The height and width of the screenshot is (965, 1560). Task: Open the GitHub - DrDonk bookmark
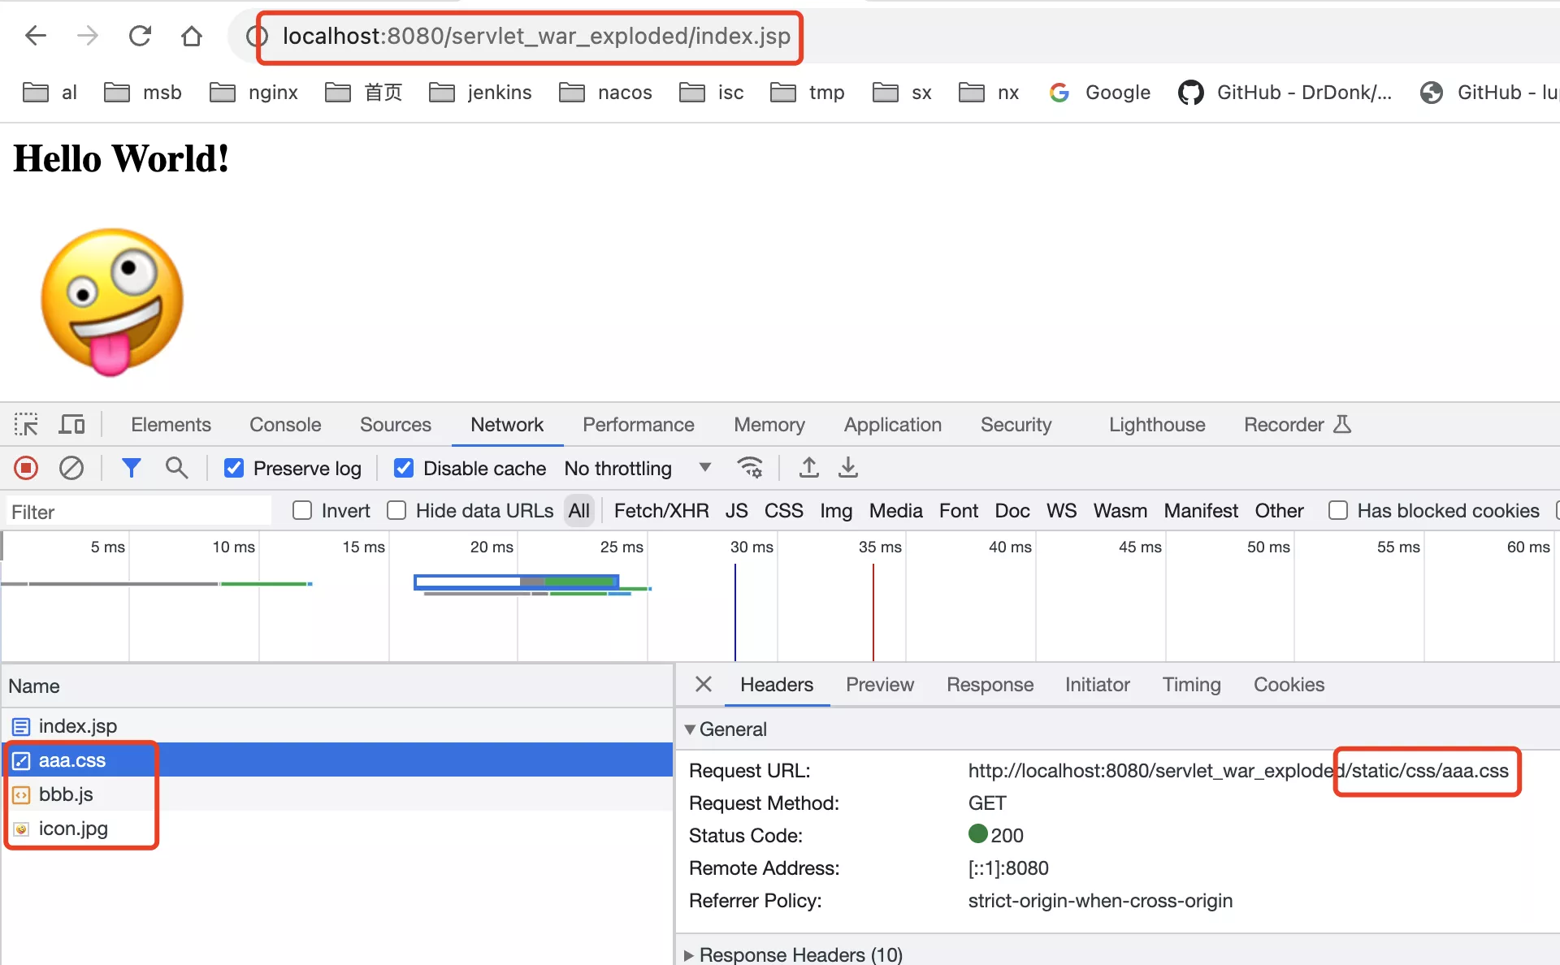1285,93
